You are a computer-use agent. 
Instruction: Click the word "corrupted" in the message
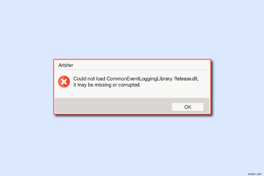[x=129, y=85]
